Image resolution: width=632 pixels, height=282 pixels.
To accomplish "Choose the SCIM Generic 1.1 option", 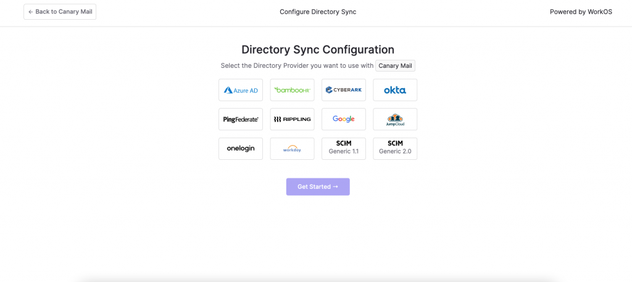I will pos(344,149).
